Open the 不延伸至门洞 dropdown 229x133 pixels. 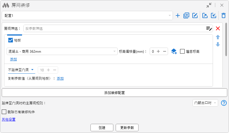pyautogui.click(x=21, y=70)
